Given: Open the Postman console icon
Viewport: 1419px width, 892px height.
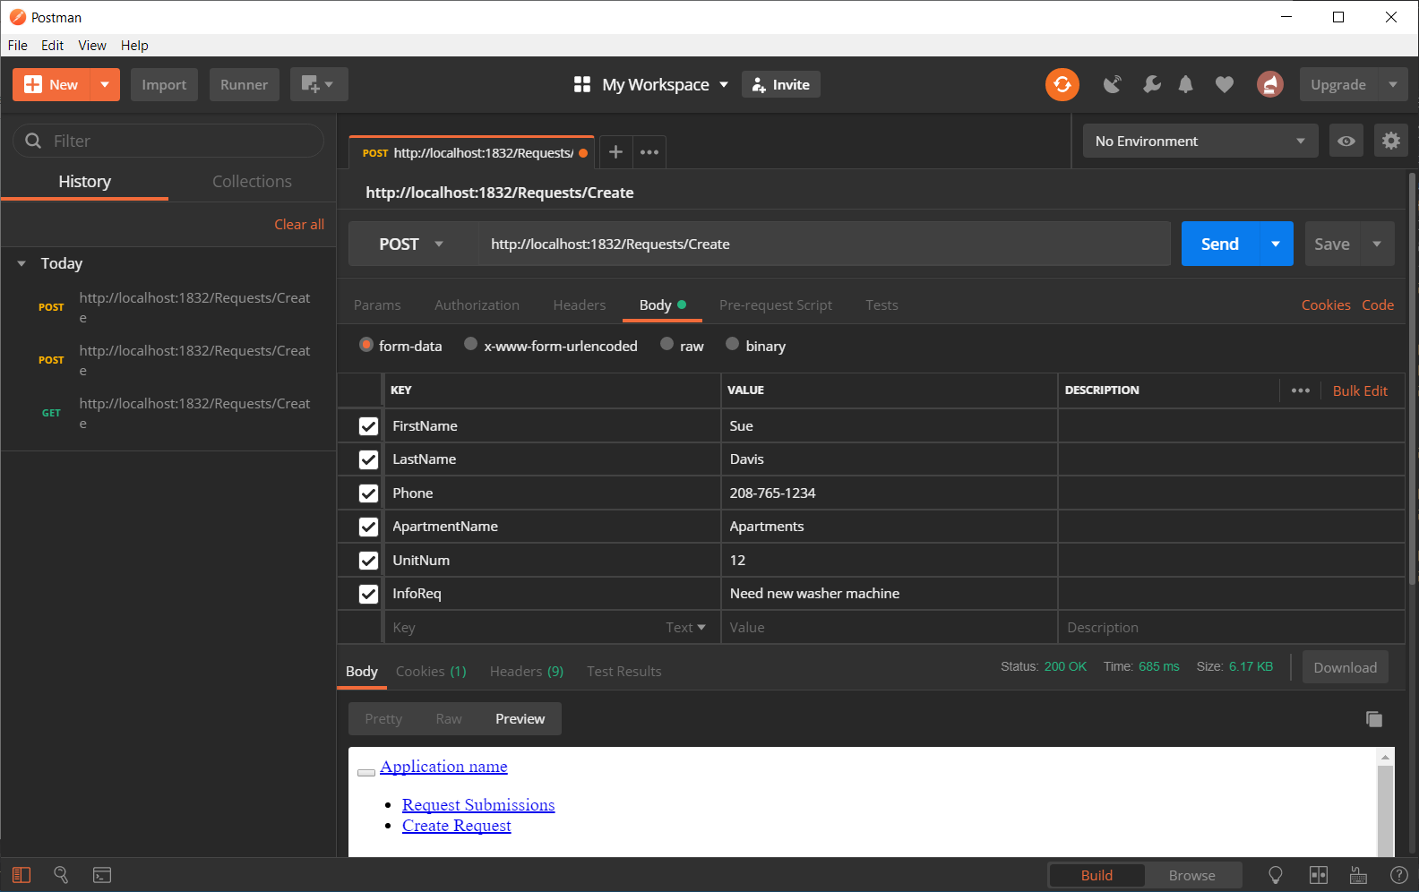Looking at the screenshot, I should click(x=102, y=875).
